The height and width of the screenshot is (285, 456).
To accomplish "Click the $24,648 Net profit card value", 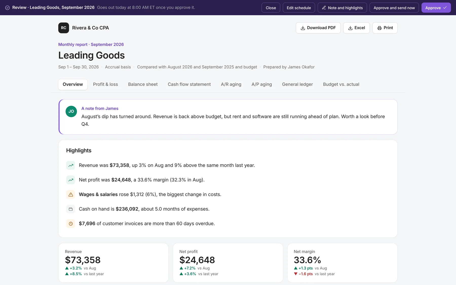I will point(197,260).
